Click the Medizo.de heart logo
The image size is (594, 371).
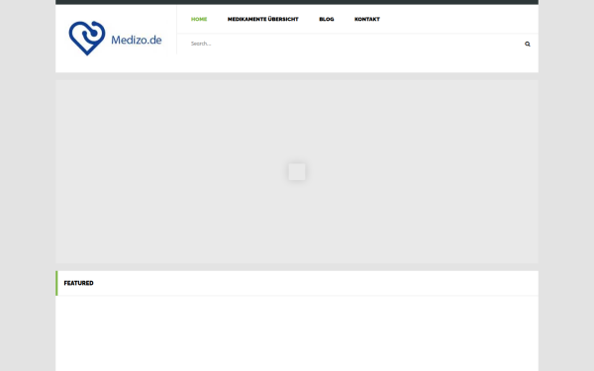pos(87,38)
